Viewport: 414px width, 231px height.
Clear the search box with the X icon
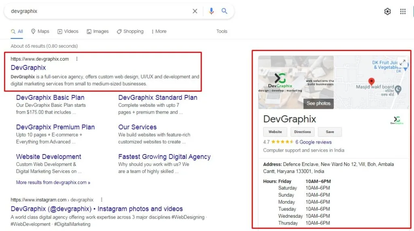click(x=195, y=11)
